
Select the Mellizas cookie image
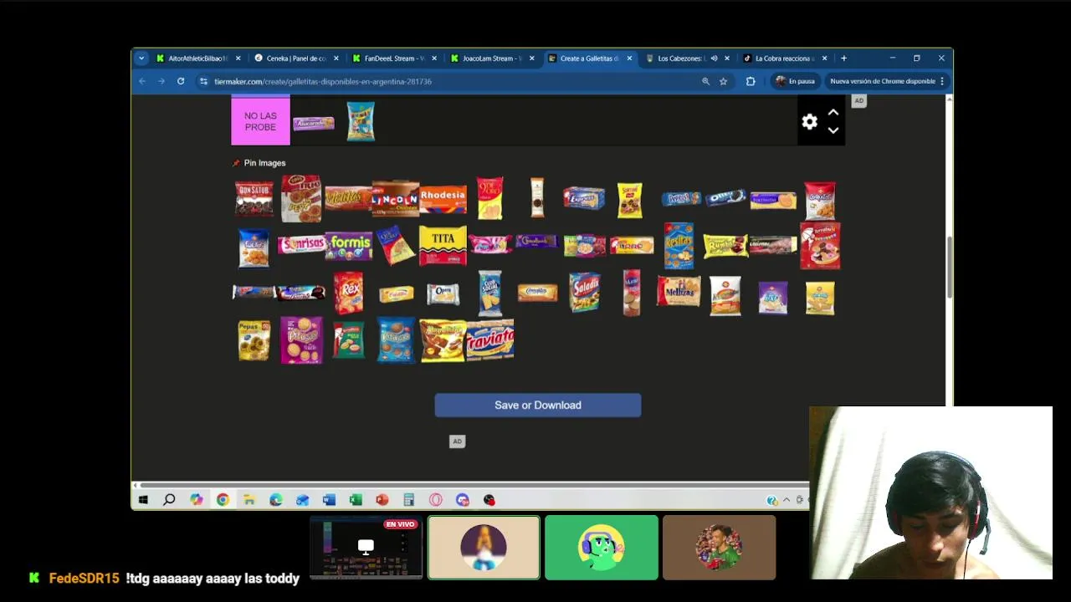(679, 292)
